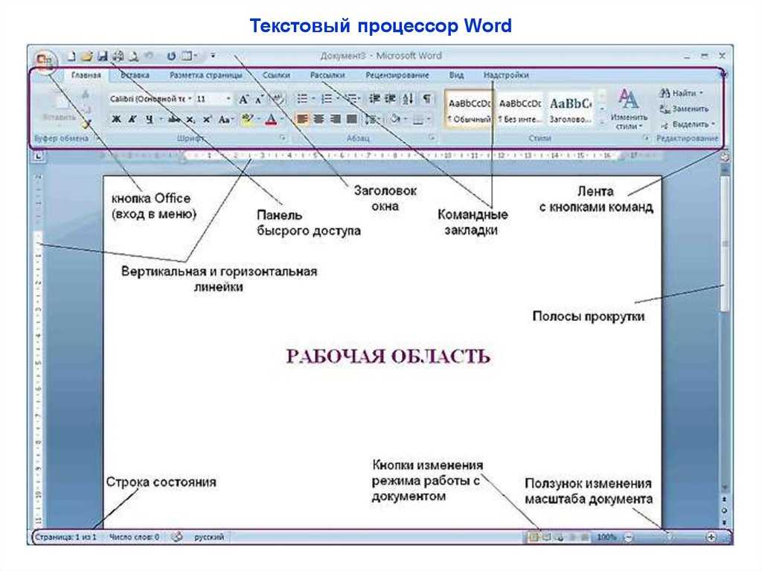The image size is (762, 571).
Task: Toggle paragraph marks with the ¶ button
Action: pos(426,99)
